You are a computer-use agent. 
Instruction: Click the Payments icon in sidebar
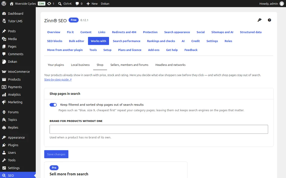(4, 87)
